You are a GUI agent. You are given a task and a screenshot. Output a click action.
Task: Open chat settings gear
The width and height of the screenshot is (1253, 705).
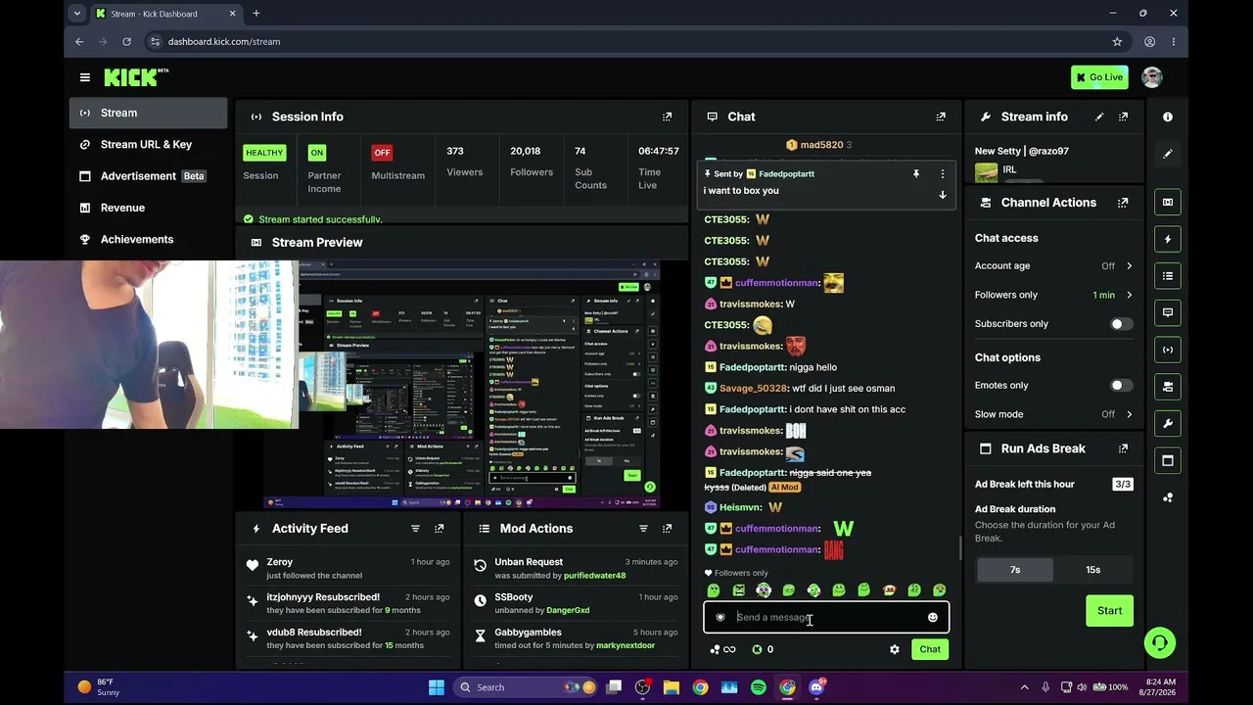coord(895,649)
